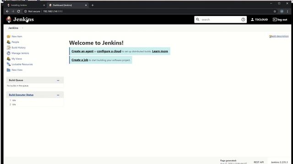Open the T3CLOUD user profile

(x=259, y=20)
